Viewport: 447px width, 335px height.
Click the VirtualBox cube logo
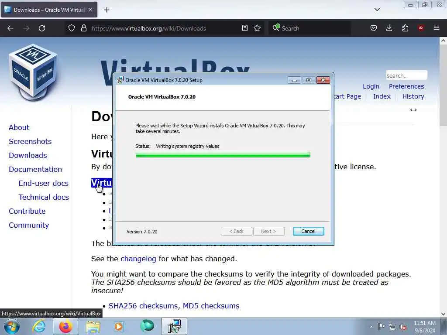(33, 72)
